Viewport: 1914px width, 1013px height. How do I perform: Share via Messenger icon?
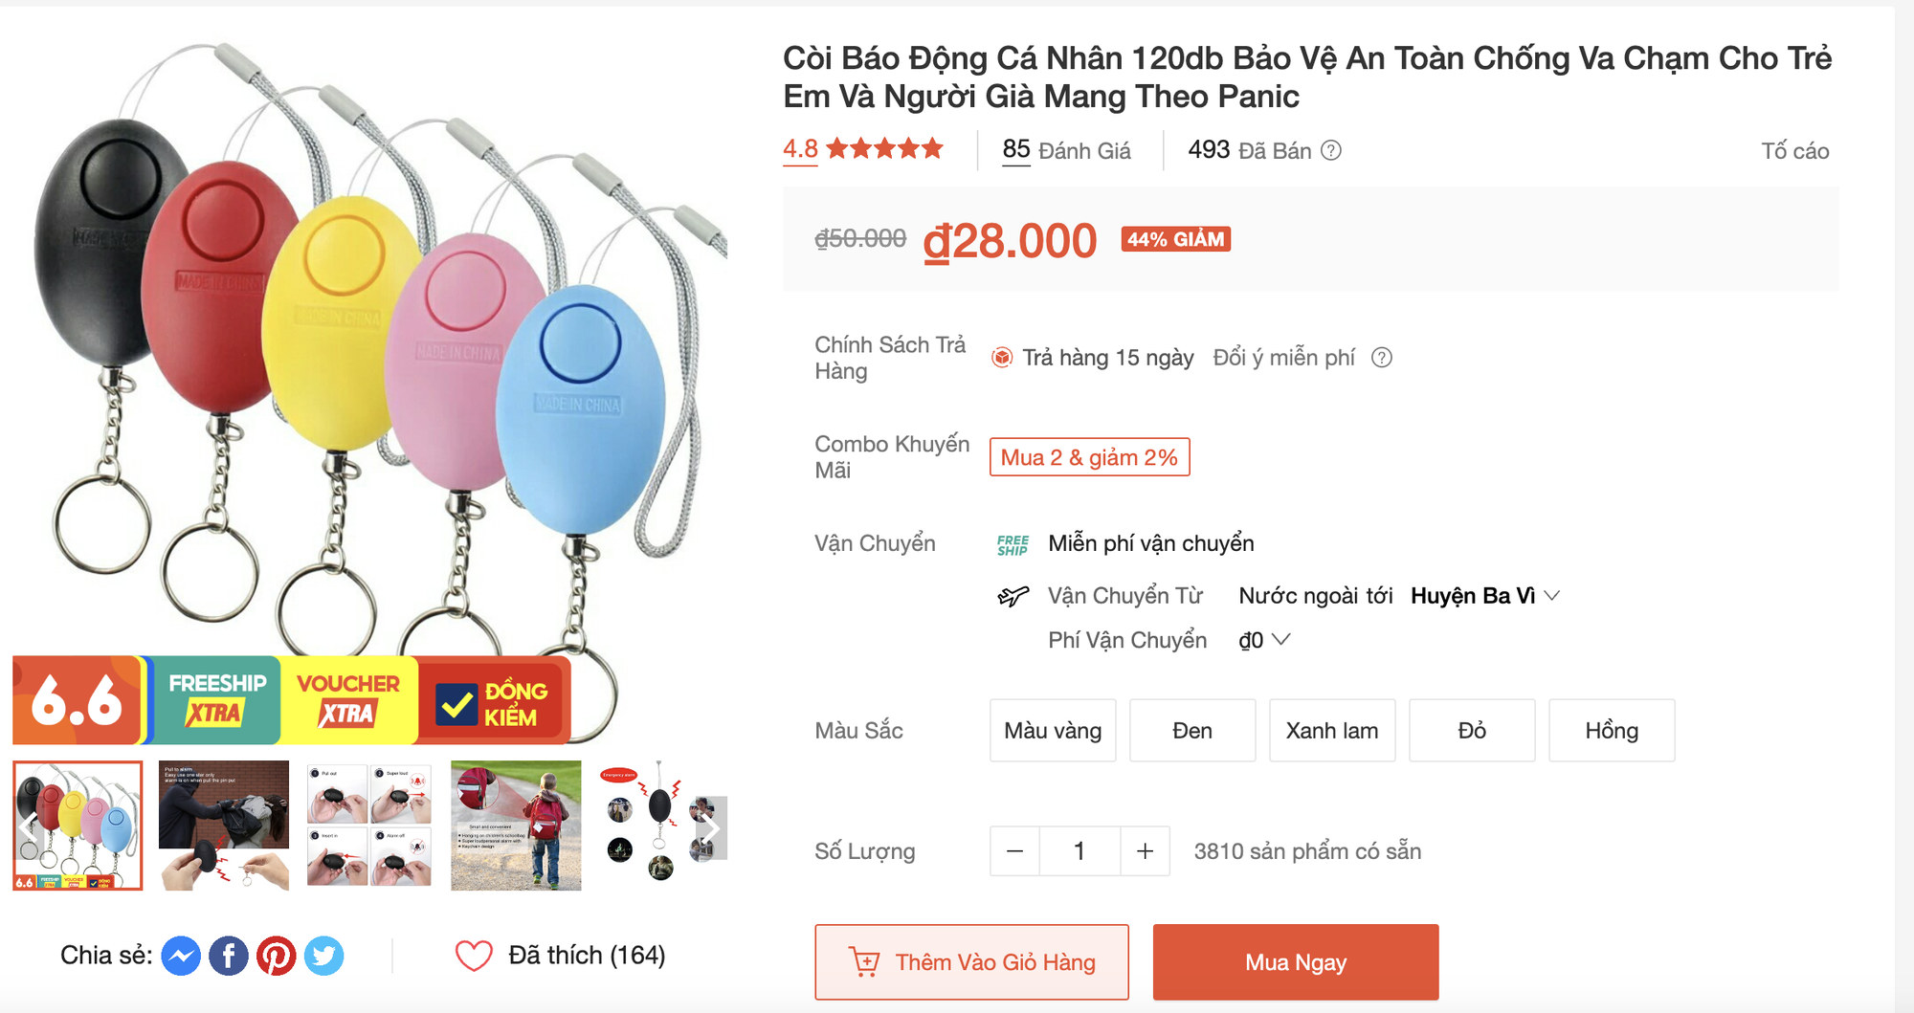point(181,956)
